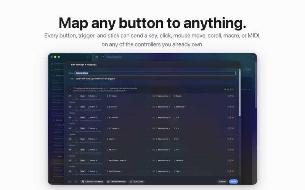Open the Tab key output dropdown

[x=177, y=171]
